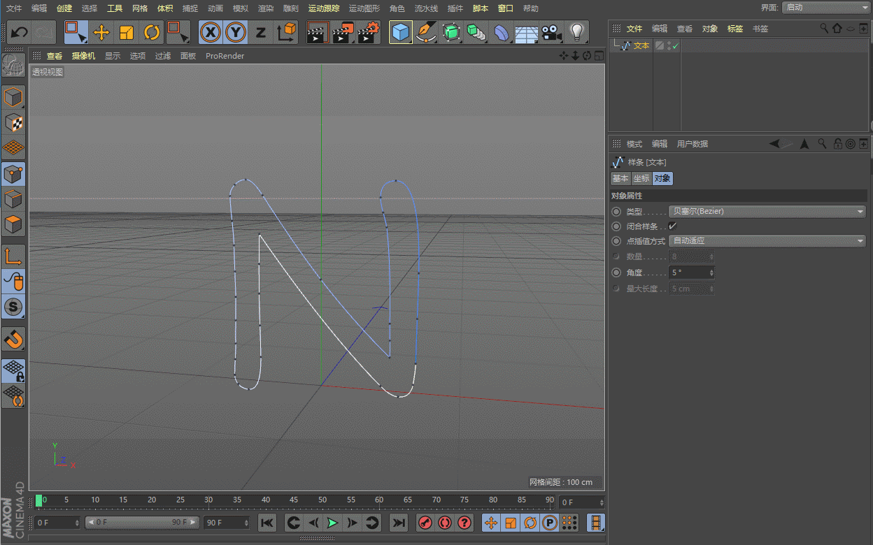Switch to the 基本 tab
Screen dimensions: 873x545
(620, 179)
